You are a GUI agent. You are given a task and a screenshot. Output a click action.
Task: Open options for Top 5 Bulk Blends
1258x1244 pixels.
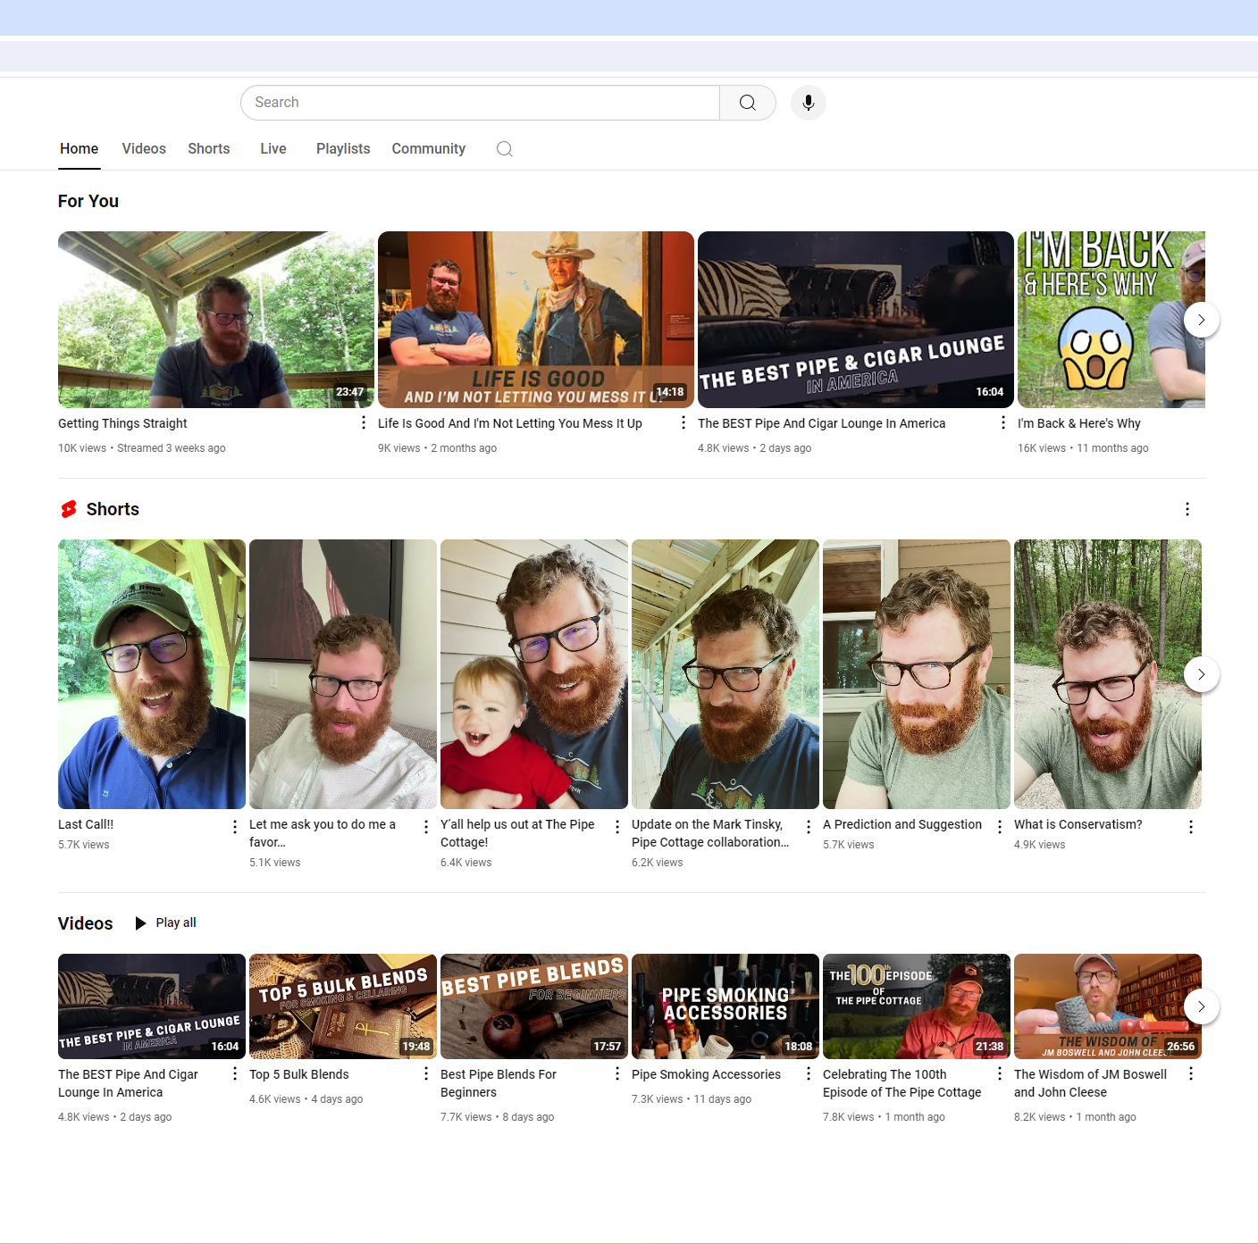426,1073
